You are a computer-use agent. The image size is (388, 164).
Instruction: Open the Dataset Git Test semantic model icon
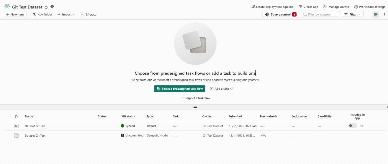pos(16,135)
